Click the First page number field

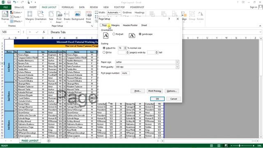pos(125,73)
